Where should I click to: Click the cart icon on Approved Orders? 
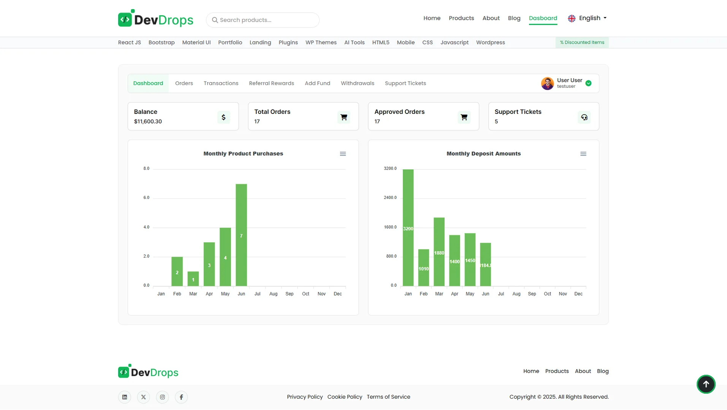pyautogui.click(x=464, y=117)
